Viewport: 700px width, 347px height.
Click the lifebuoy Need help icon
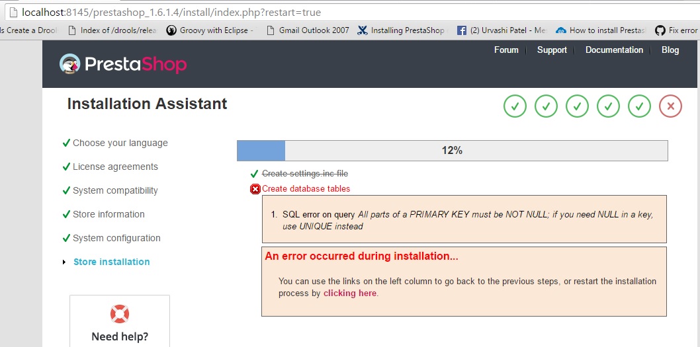[x=120, y=313]
